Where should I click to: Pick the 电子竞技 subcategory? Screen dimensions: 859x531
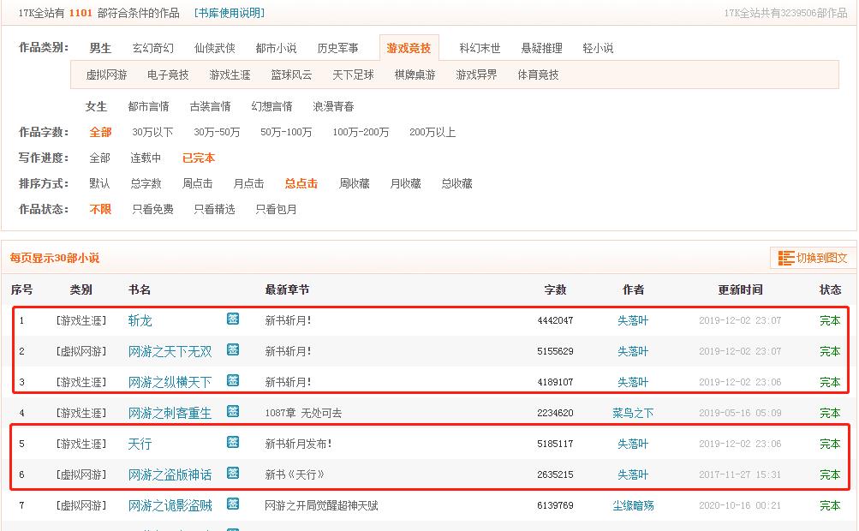pyautogui.click(x=168, y=75)
